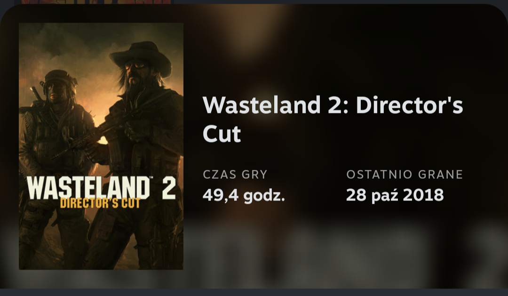Click the large "2" numeral in cover logo
Screen dimensions: 508x296
[169, 188]
